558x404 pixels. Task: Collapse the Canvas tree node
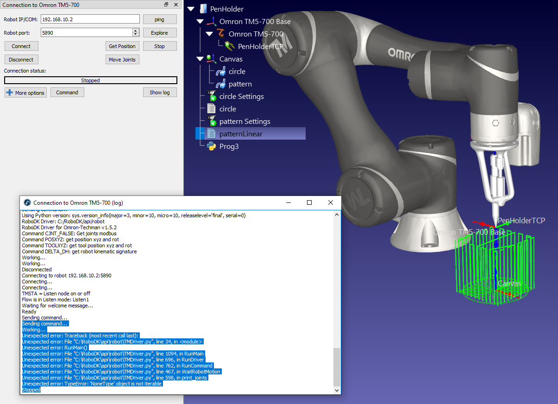[200, 59]
